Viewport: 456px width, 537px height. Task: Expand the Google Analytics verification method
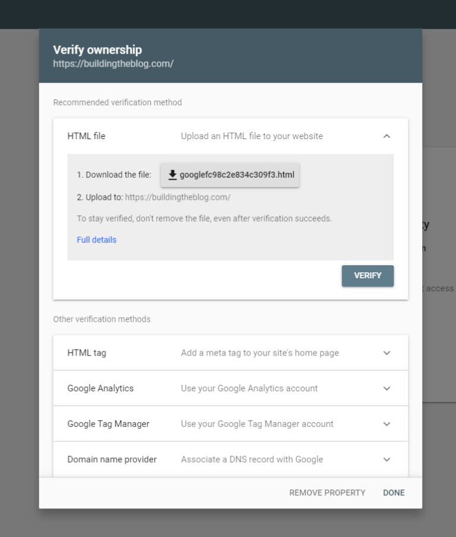387,388
